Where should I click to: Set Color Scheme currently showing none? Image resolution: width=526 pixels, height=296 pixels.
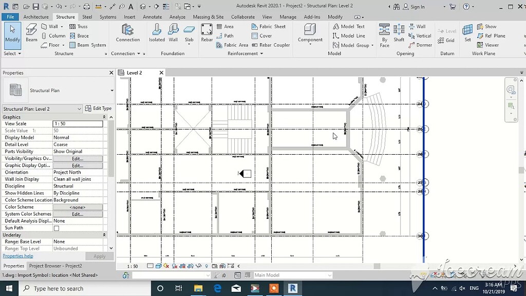(78, 207)
